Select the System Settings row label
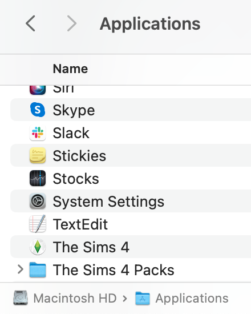Viewport: 251px width, 314px height. click(x=108, y=202)
